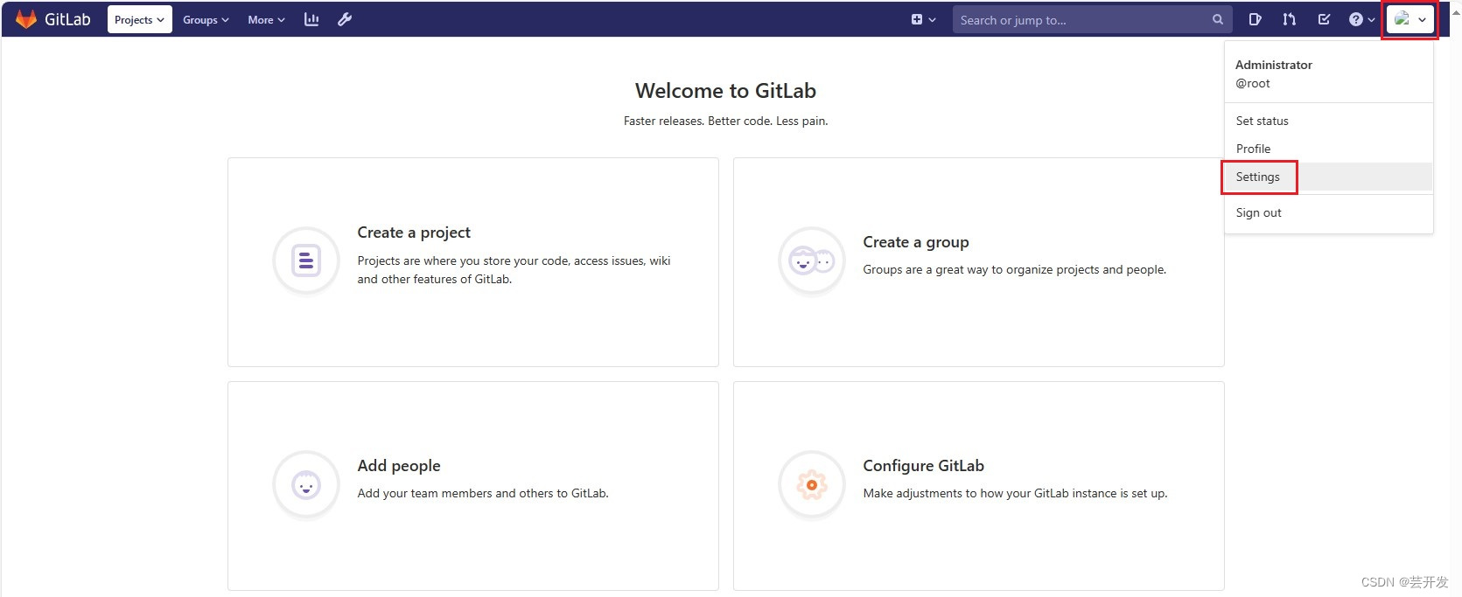Click the Configure GitLab heading
This screenshot has height=597, width=1462.
[923, 466]
